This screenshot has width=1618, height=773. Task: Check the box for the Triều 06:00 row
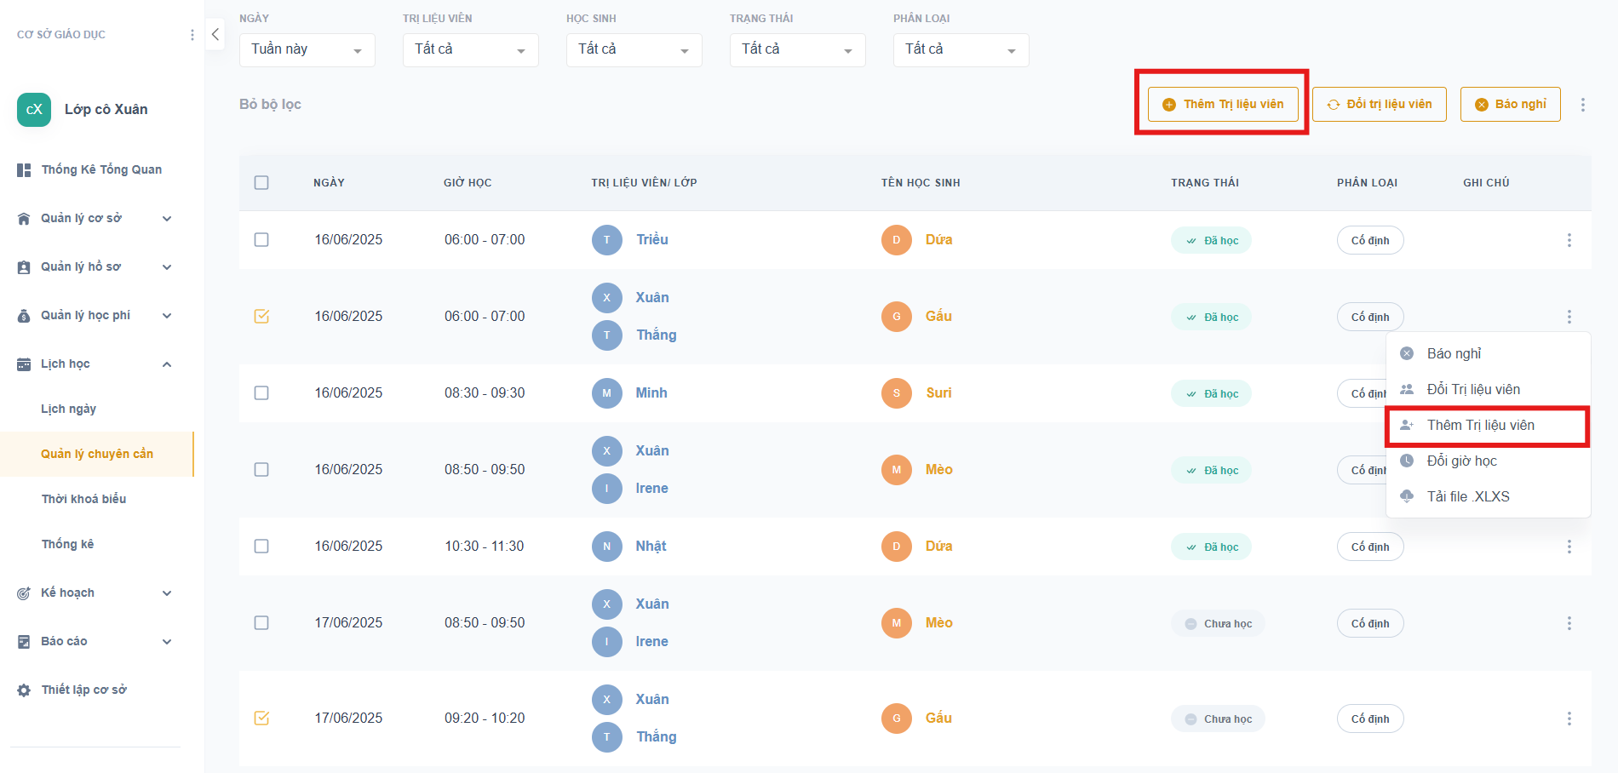[261, 240]
